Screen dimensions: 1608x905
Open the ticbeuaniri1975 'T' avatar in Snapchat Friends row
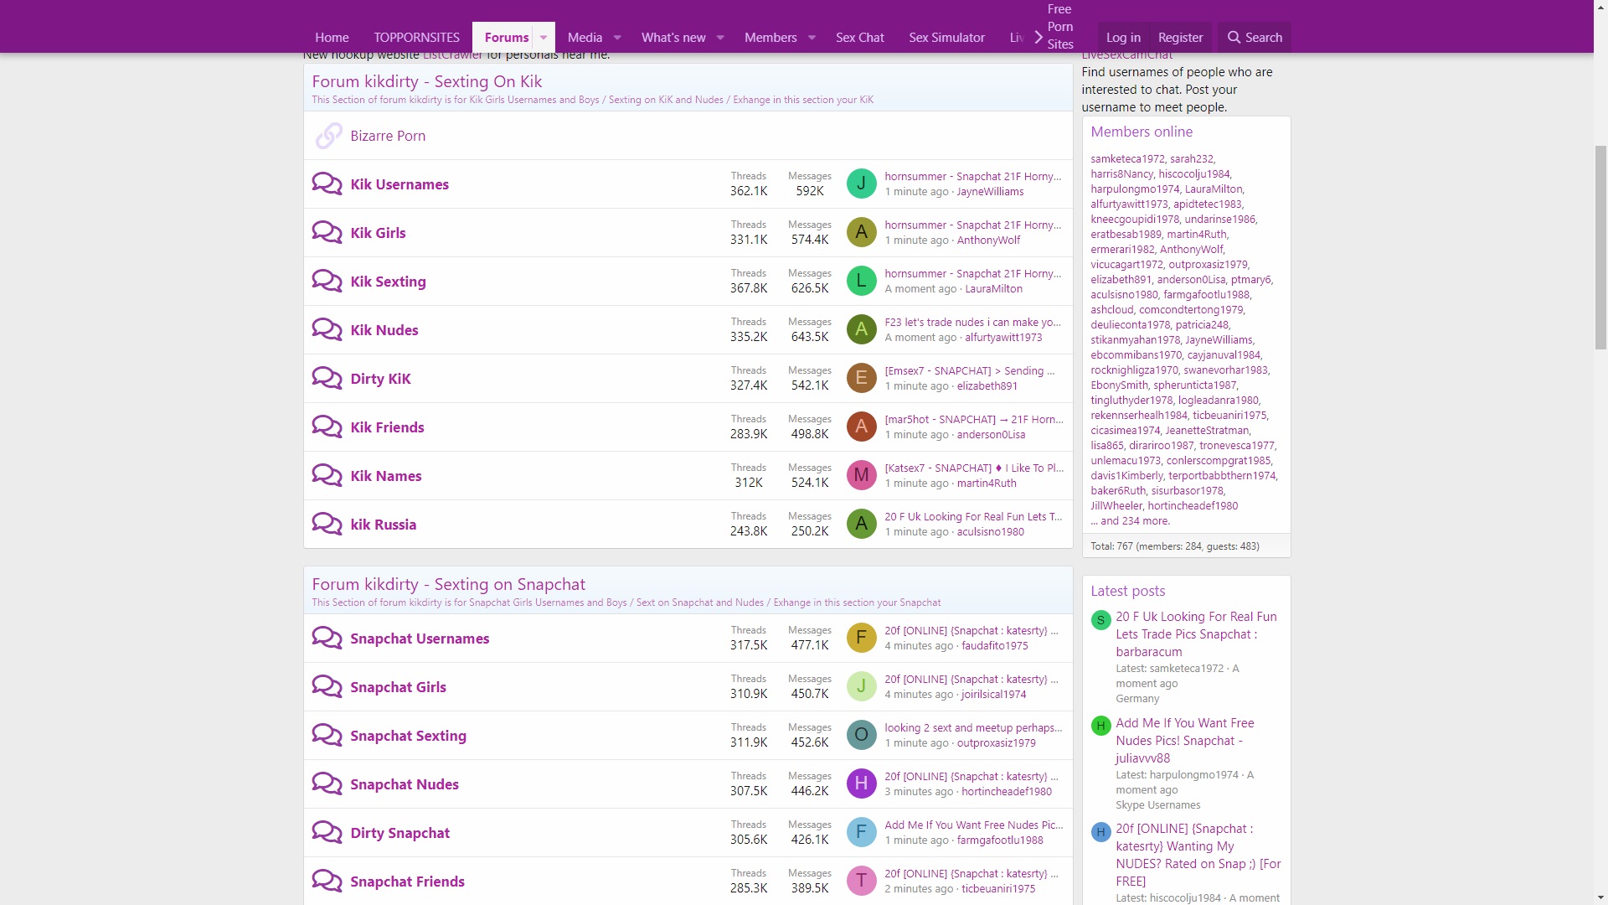[861, 881]
